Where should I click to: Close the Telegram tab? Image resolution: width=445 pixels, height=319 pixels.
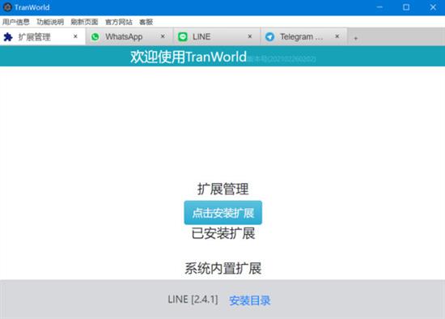[x=337, y=36]
